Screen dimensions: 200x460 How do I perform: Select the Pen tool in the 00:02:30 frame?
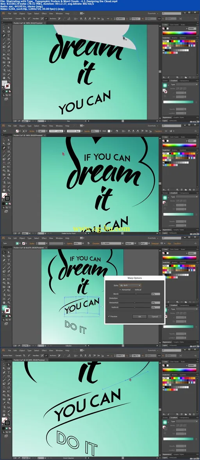coord(4,36)
